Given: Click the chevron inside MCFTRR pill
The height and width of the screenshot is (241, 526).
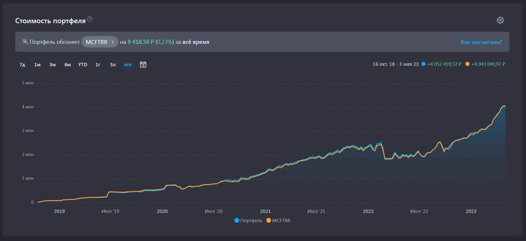Looking at the screenshot, I should coord(113,42).
